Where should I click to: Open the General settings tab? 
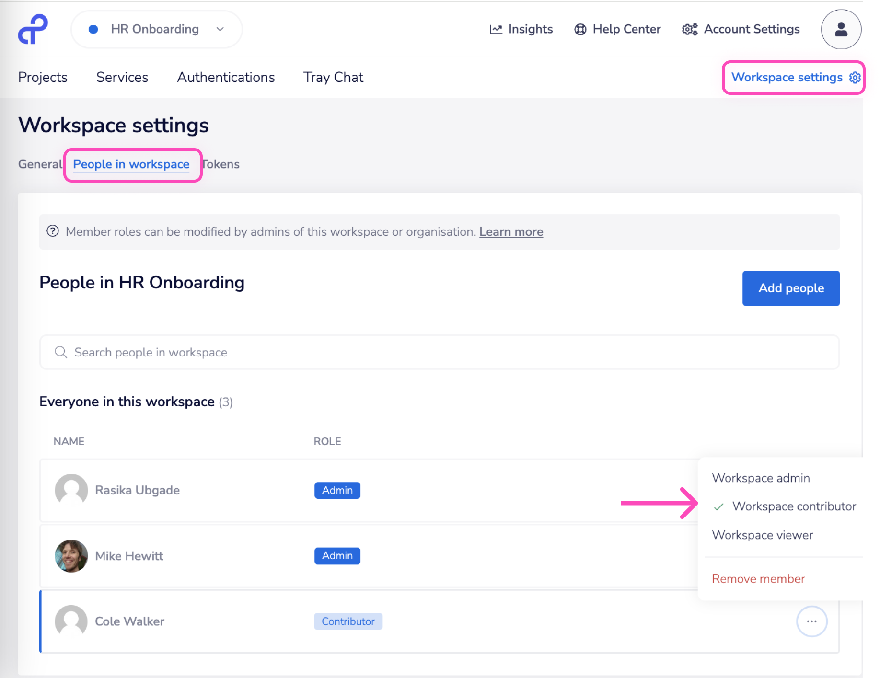point(40,164)
